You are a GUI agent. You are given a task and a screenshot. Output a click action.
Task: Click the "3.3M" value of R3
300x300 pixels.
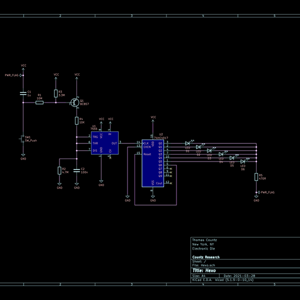(61, 95)
